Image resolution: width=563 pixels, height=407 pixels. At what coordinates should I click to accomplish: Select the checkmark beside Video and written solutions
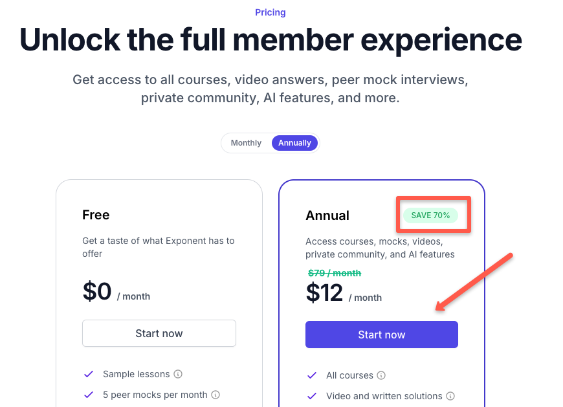(312, 396)
